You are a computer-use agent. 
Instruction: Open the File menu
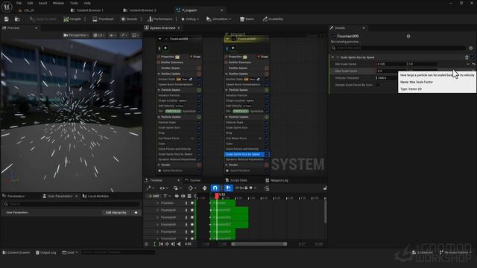(19, 3)
